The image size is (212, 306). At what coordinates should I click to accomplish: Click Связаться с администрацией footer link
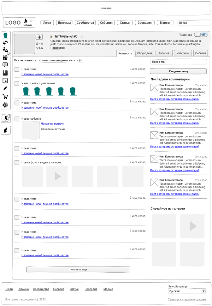187,299
